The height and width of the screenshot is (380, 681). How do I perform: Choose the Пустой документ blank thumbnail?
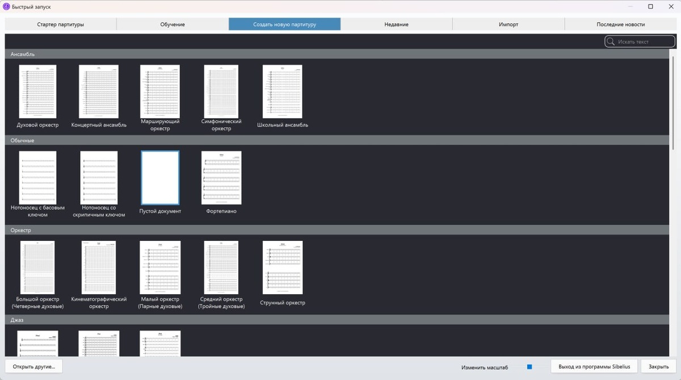click(x=160, y=178)
